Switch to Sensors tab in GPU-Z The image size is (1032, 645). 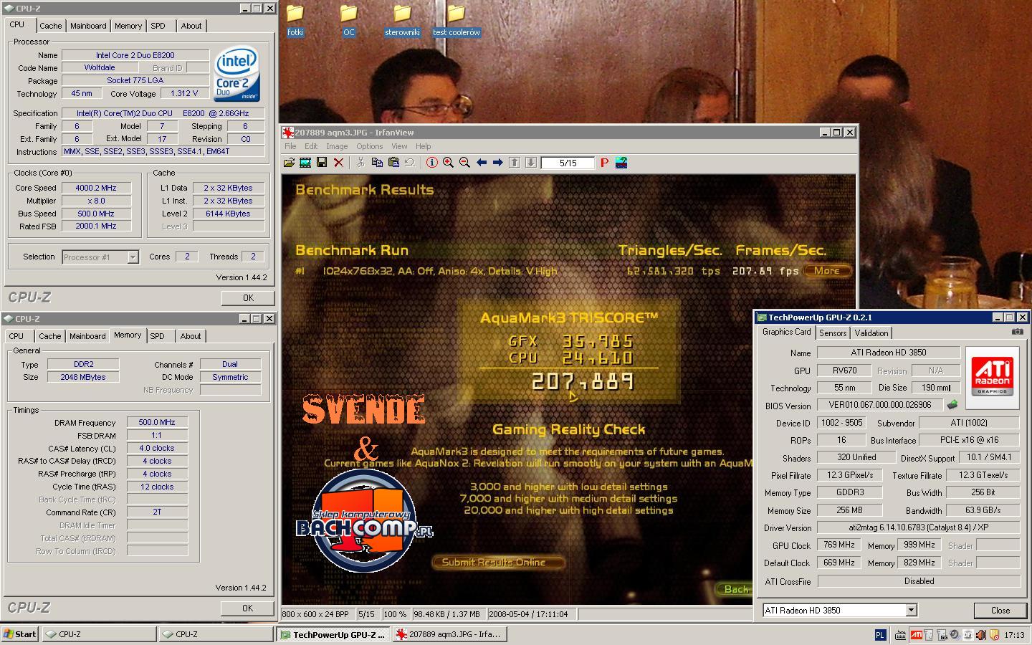pyautogui.click(x=833, y=333)
